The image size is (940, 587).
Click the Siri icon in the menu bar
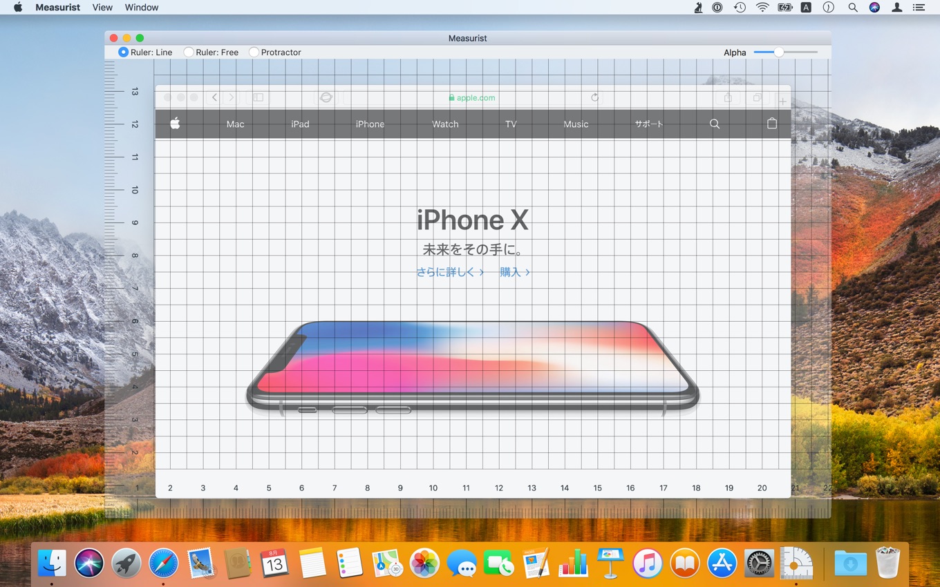click(x=874, y=8)
